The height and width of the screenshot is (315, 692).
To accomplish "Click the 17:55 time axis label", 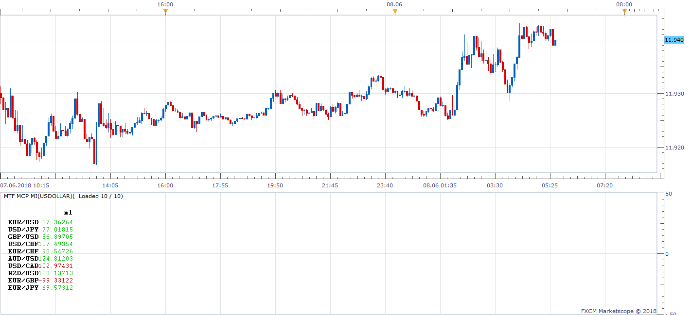I will click(220, 185).
